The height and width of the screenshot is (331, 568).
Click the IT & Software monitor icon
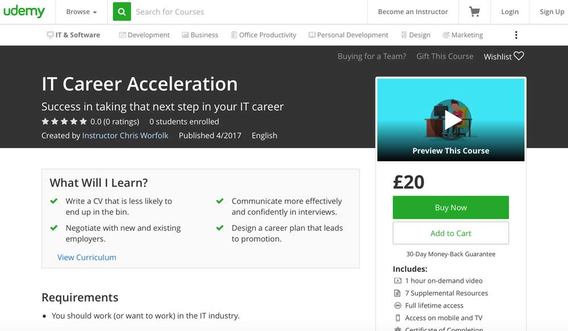[x=50, y=35]
